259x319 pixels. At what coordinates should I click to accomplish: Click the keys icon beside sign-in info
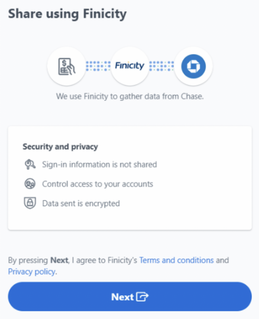[30, 164]
